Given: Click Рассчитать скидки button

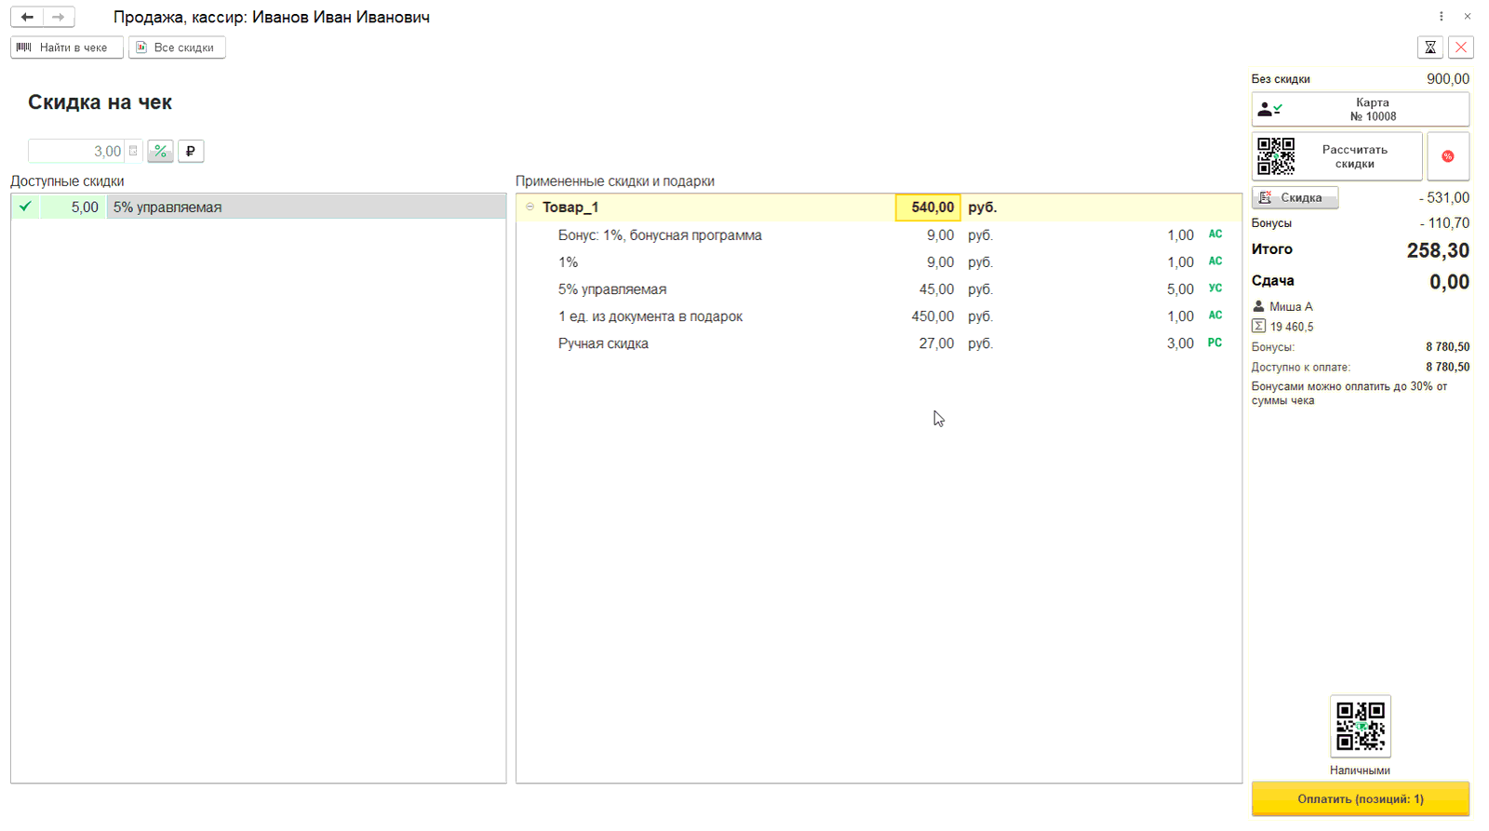Looking at the screenshot, I should (x=1336, y=156).
